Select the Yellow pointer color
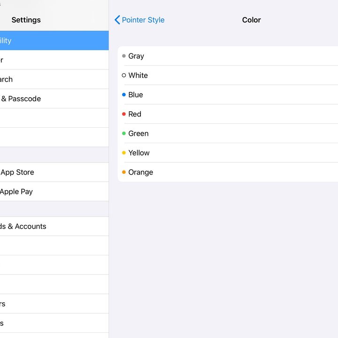The width and height of the screenshot is (338, 338). [228, 153]
